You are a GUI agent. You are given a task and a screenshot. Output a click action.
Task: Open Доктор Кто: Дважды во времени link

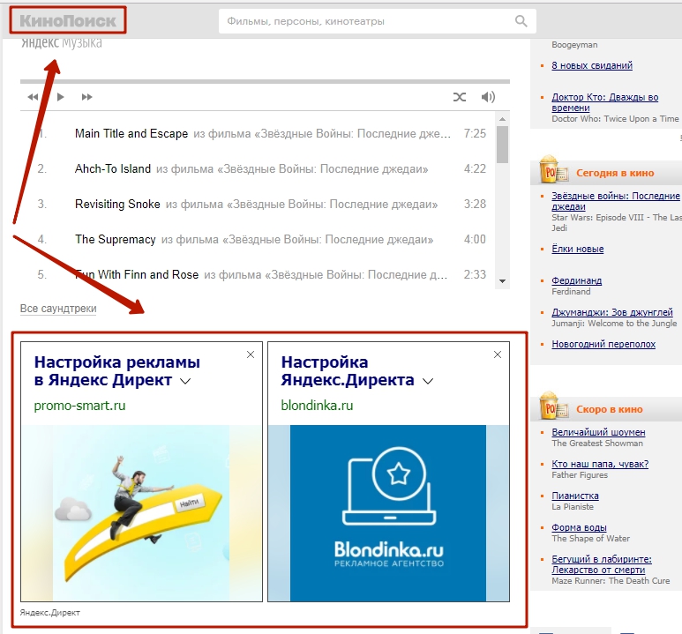(x=604, y=102)
